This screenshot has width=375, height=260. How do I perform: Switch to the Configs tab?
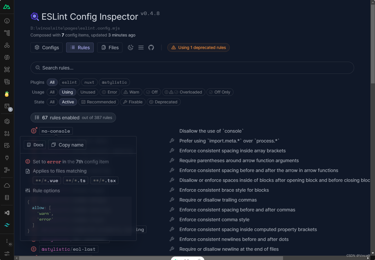coord(46,47)
